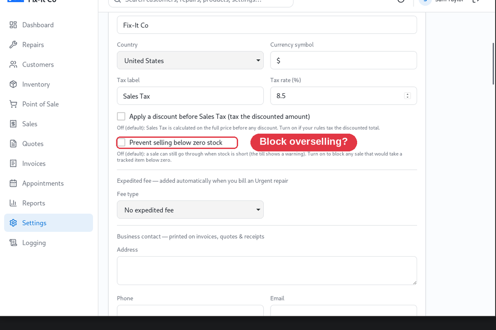Click the 'Currency symbol' field label

(292, 45)
